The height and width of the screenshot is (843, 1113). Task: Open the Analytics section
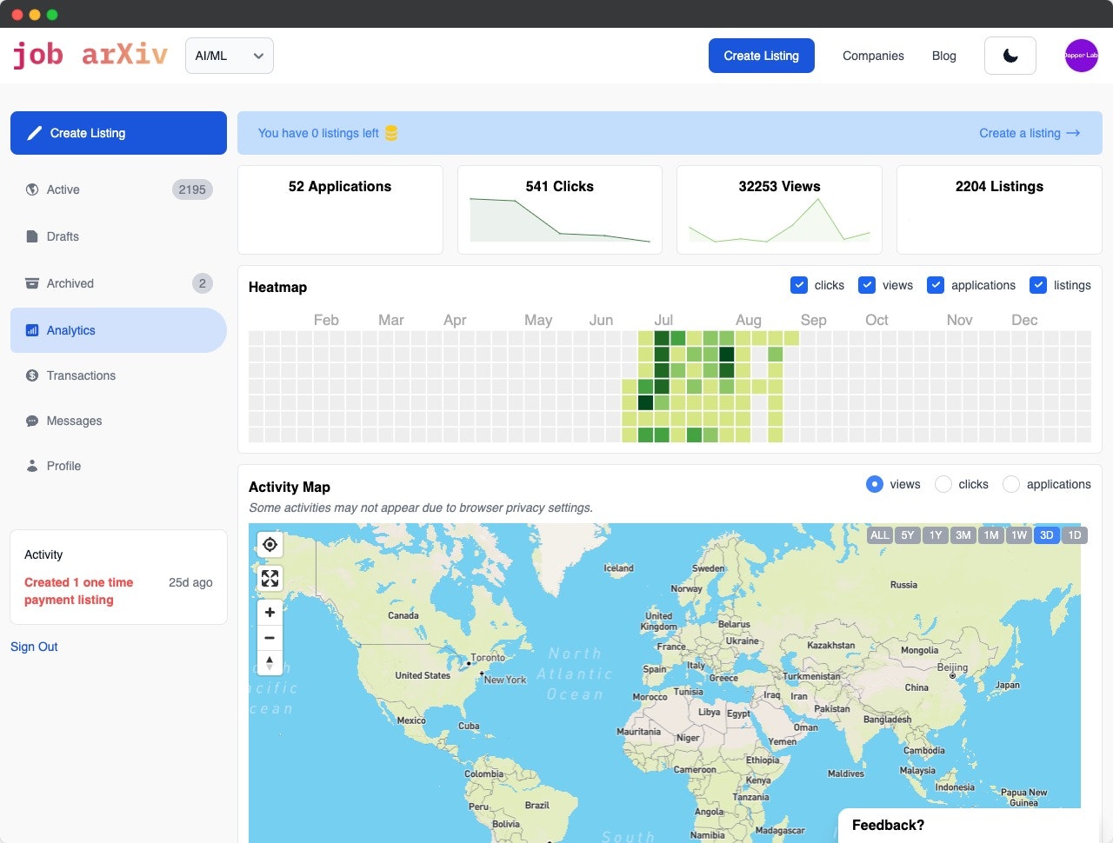118,330
